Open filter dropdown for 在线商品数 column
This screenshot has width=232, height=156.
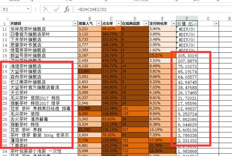[x=146, y=23]
